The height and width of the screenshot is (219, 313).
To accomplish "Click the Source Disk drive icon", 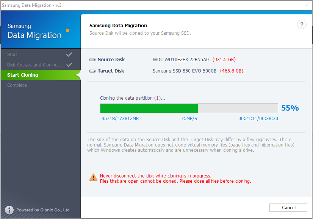I will [92, 60].
